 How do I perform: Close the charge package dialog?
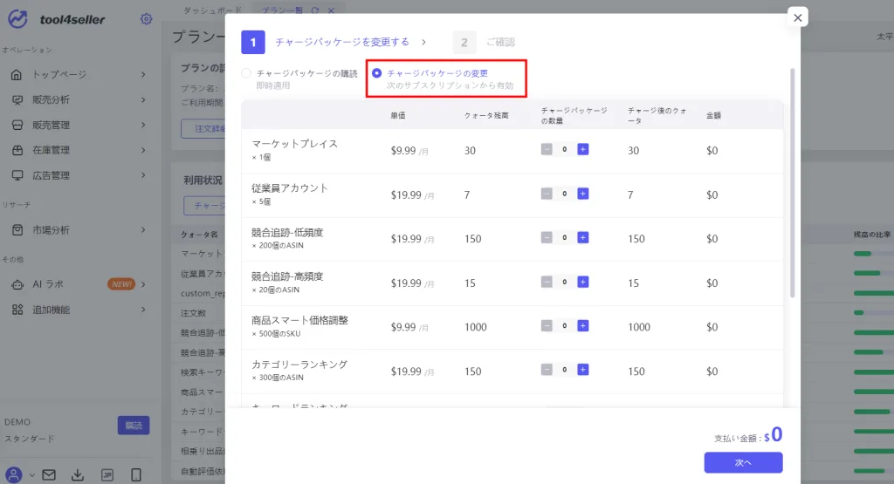pyautogui.click(x=798, y=17)
